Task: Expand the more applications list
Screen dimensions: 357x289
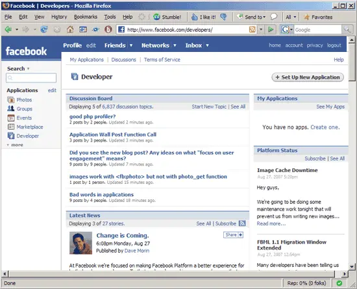Action: (x=15, y=145)
